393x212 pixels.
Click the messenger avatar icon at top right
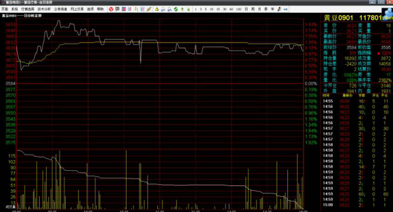387,13
